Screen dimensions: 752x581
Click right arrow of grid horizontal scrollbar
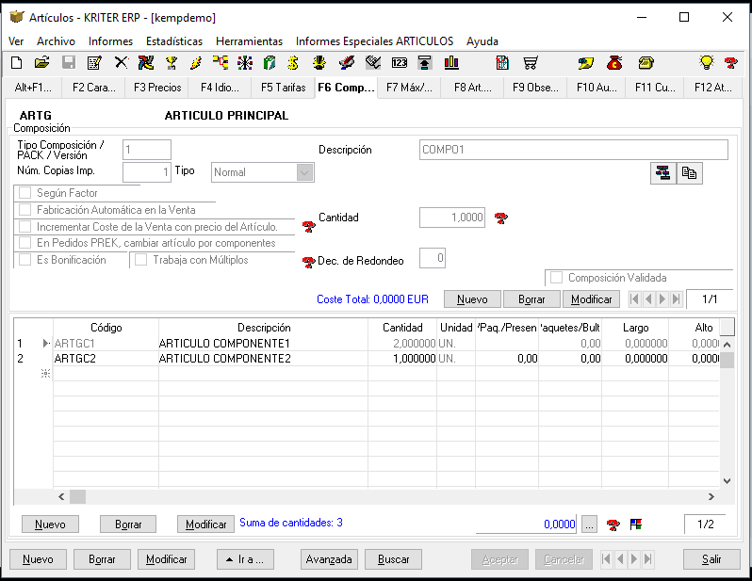(711, 496)
